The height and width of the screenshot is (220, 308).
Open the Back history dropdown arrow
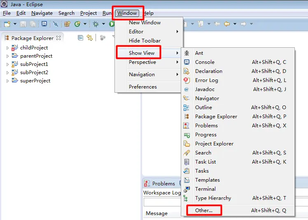(x=235, y=24)
